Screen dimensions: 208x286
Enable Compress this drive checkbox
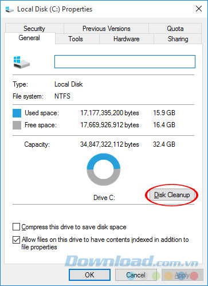[x=16, y=227]
